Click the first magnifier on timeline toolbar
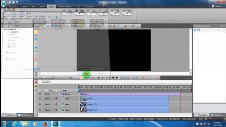This screenshot has height=127, width=226. [x=41, y=78]
